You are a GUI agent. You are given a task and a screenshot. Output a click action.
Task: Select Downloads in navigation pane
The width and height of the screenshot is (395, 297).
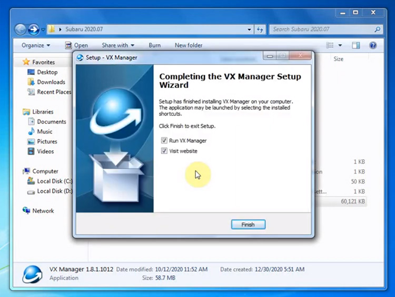(x=51, y=82)
